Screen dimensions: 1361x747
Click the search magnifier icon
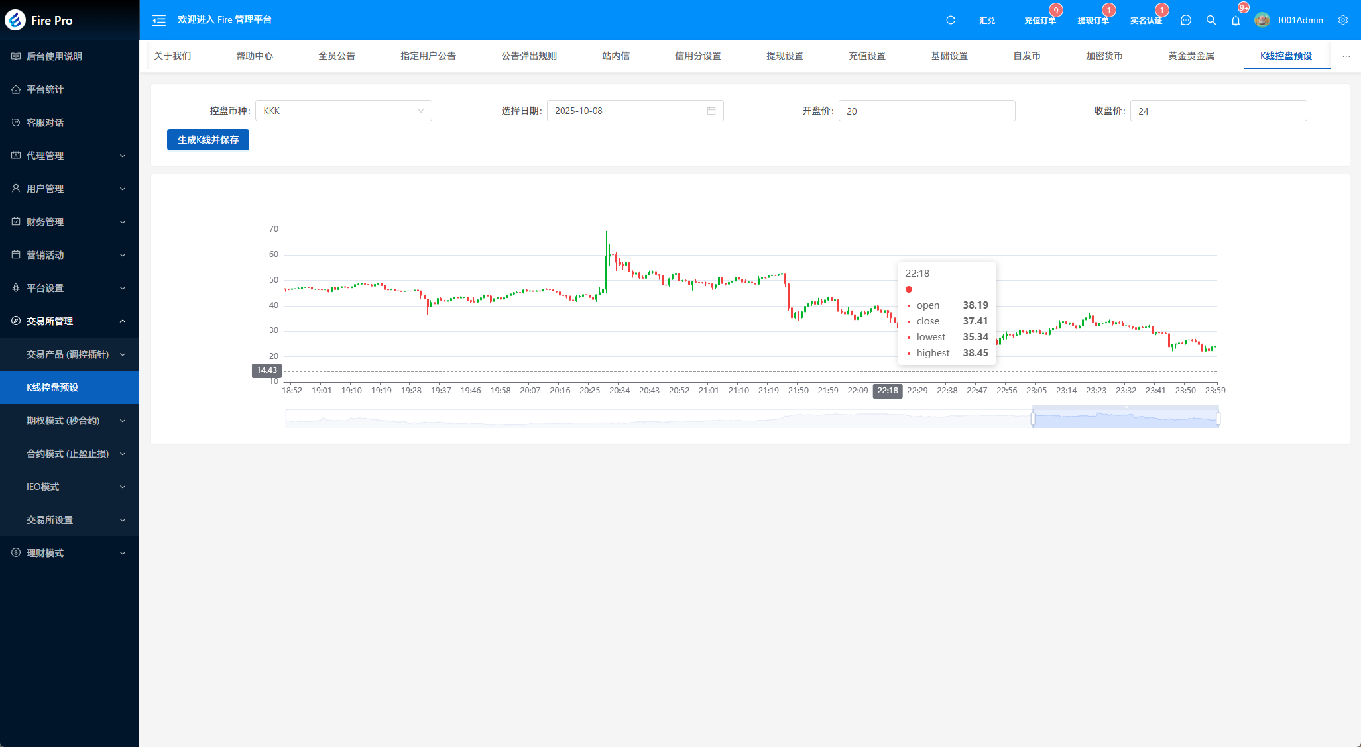pos(1211,21)
